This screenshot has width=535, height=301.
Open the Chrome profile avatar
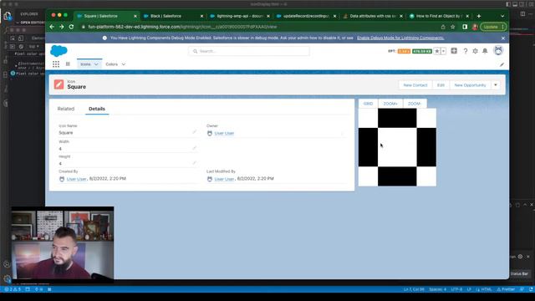coord(475,27)
